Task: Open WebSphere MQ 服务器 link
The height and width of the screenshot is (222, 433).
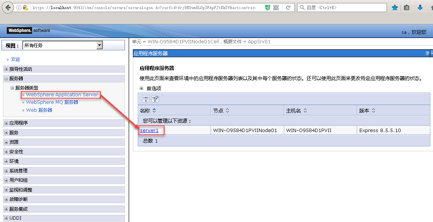Action: coord(52,102)
